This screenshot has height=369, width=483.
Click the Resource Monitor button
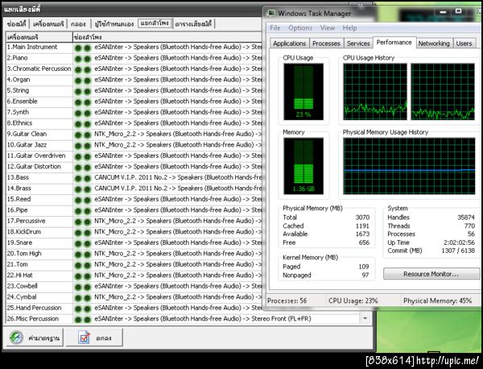pyautogui.click(x=431, y=274)
